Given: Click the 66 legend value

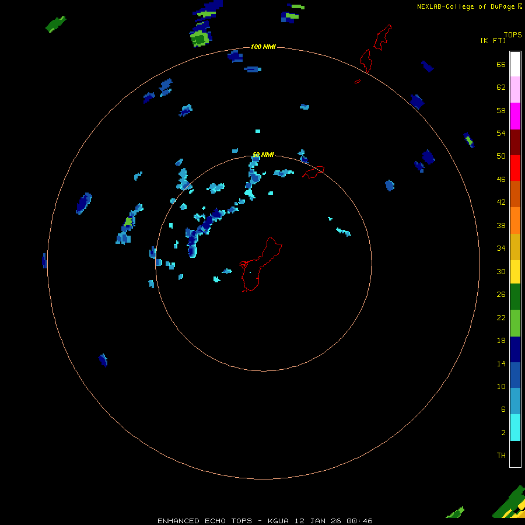Looking at the screenshot, I should click(501, 65).
